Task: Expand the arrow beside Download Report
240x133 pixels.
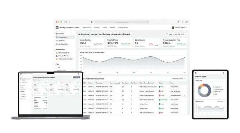Action: [x=184, y=96]
